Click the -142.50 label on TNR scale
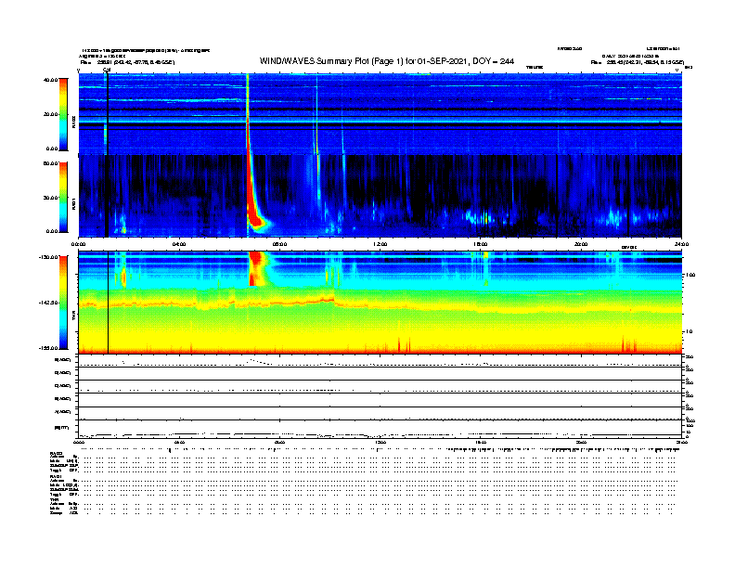This screenshot has width=735, height=568. point(49,303)
